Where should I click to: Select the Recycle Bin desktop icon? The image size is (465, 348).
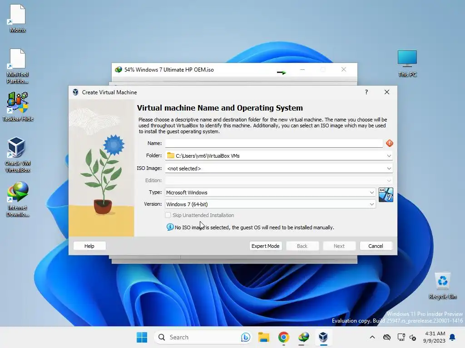pyautogui.click(x=442, y=286)
